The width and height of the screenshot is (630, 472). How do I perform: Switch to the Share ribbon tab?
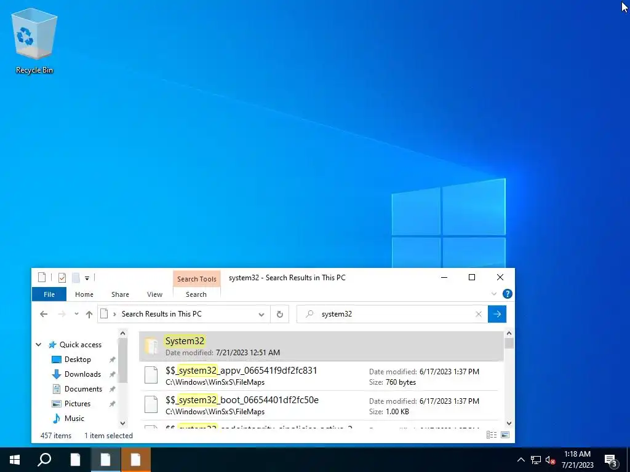coord(120,294)
